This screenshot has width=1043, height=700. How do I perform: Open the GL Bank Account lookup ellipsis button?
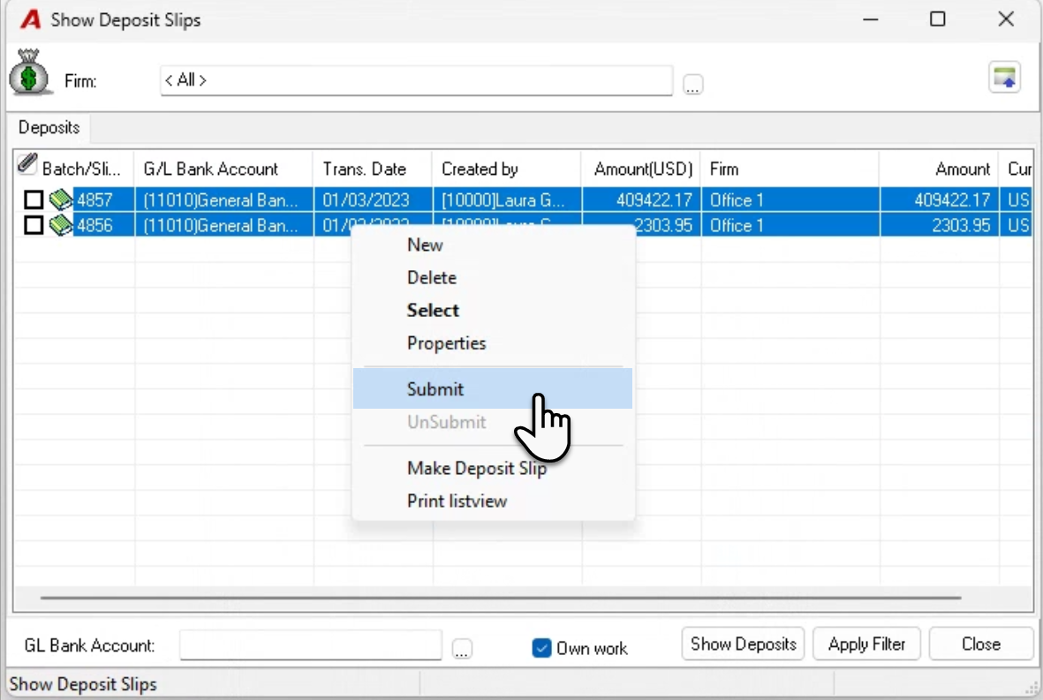pyautogui.click(x=462, y=648)
